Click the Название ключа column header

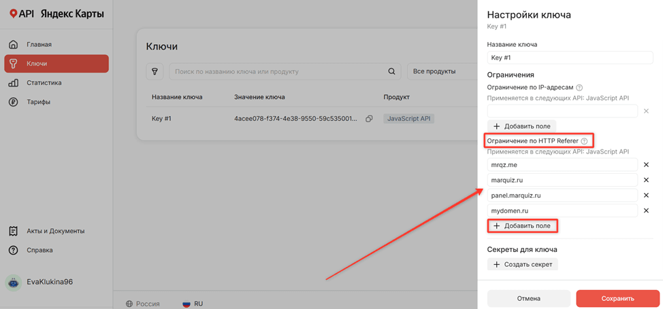[177, 97]
